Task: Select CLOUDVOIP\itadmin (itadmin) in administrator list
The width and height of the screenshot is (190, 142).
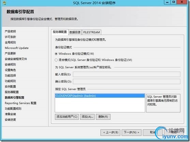Action: [100, 96]
